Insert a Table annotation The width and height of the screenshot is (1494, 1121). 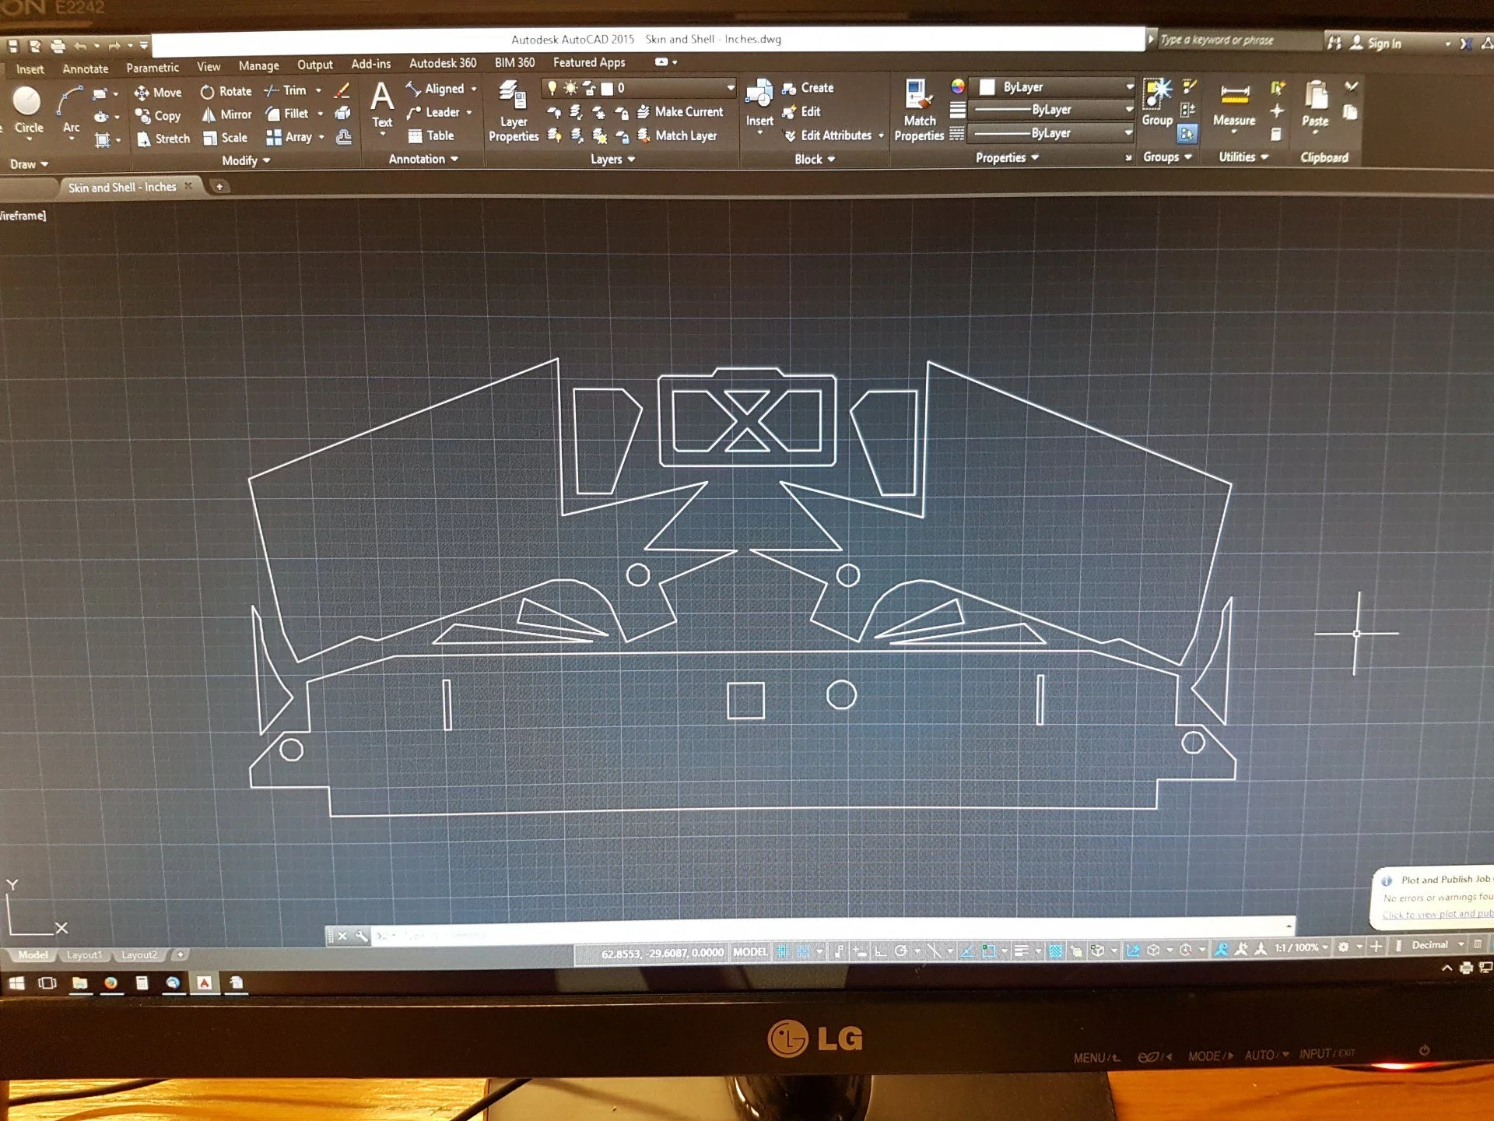[x=431, y=135]
